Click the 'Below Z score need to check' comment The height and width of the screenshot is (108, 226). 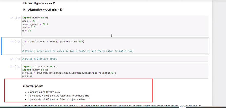click(x=78, y=51)
